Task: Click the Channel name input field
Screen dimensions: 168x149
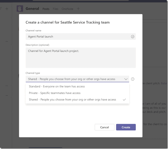Action: coord(81,37)
